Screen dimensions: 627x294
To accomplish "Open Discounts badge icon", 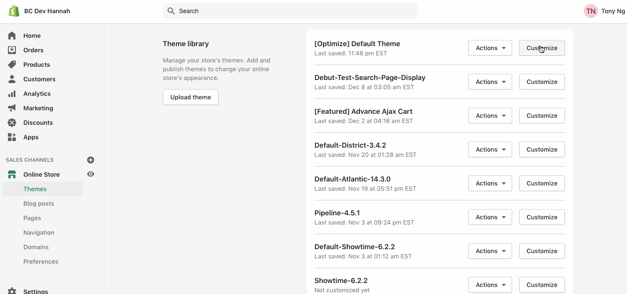I will pos(12,123).
